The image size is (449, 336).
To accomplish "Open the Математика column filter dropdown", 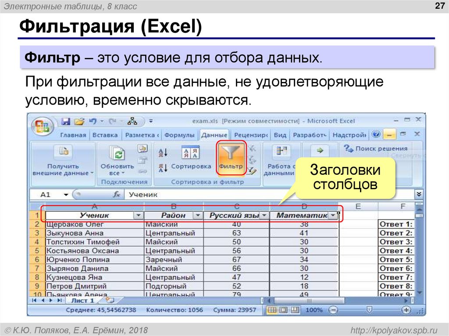I will click(334, 215).
